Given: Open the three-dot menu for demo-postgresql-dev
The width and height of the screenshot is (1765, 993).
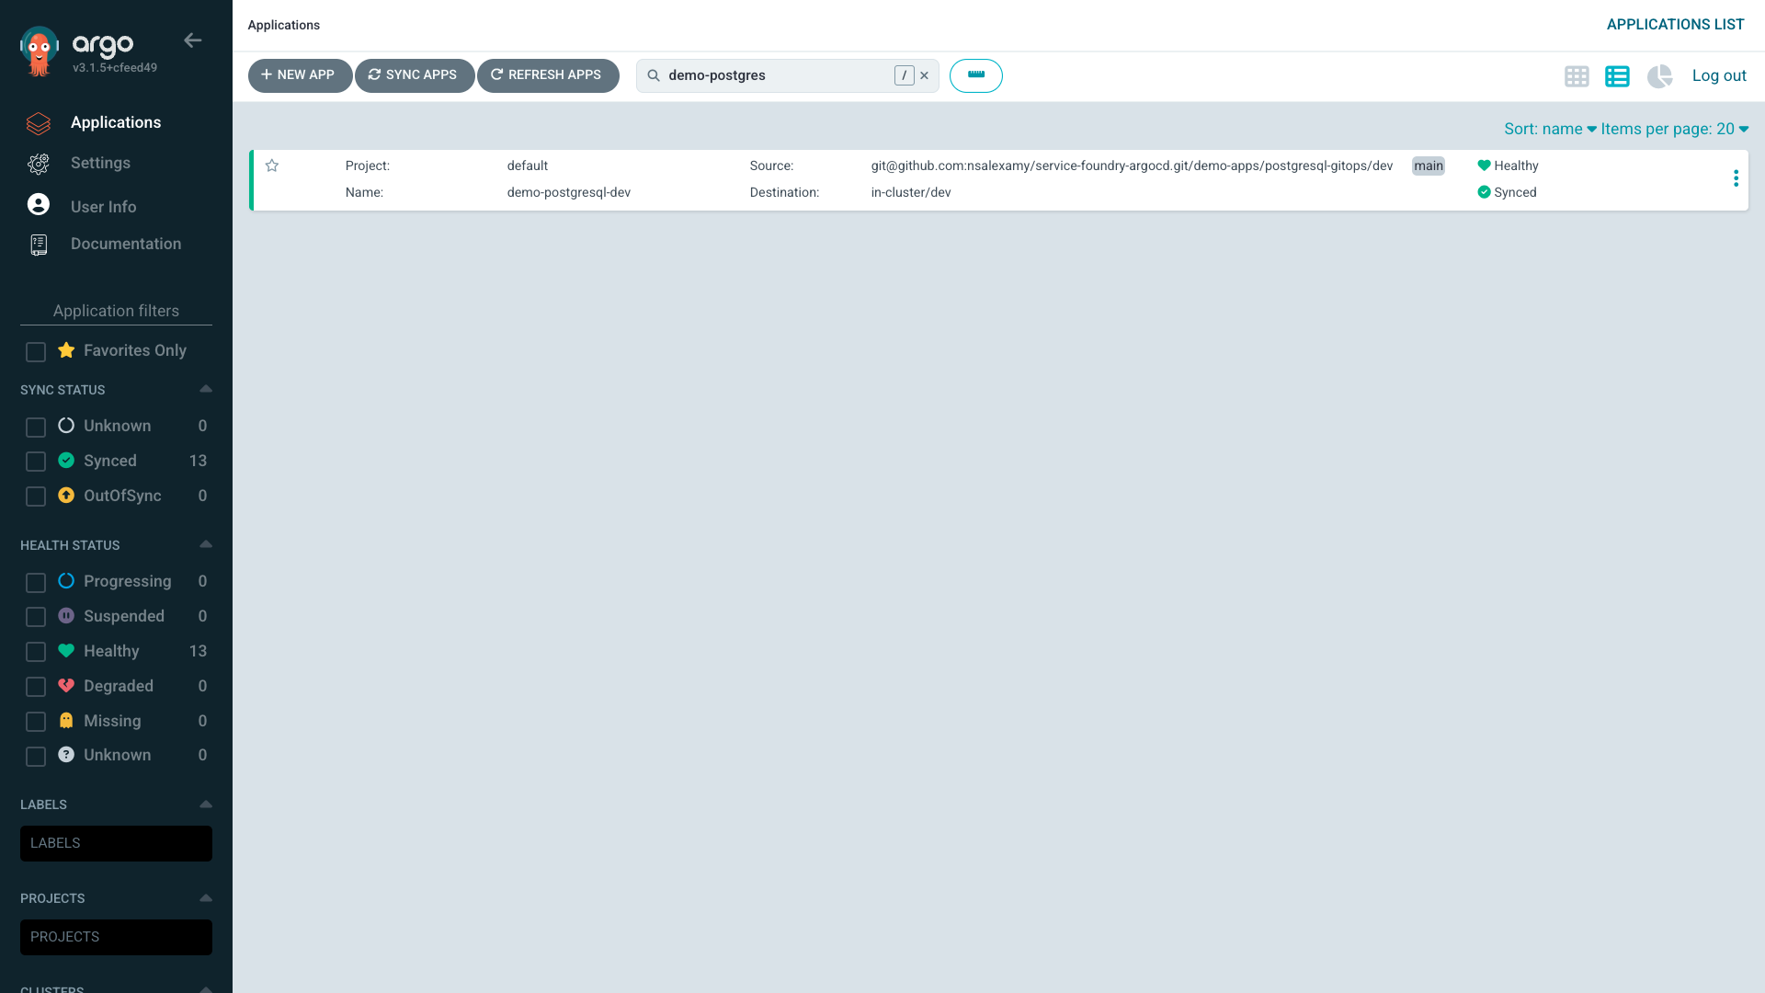Looking at the screenshot, I should click(1737, 178).
